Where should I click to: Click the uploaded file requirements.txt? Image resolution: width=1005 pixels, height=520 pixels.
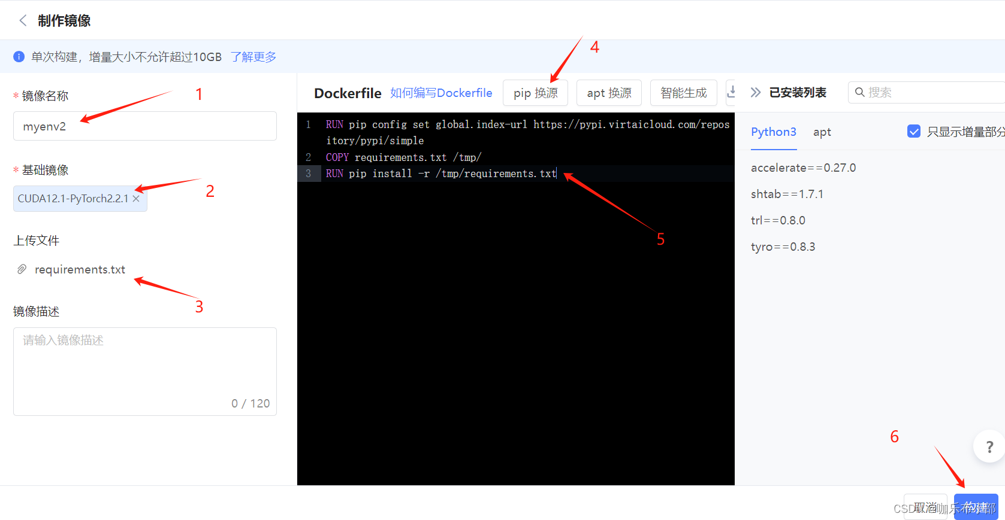80,270
